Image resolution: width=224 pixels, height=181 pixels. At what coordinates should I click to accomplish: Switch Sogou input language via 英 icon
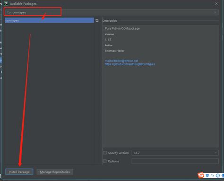pos(207,175)
